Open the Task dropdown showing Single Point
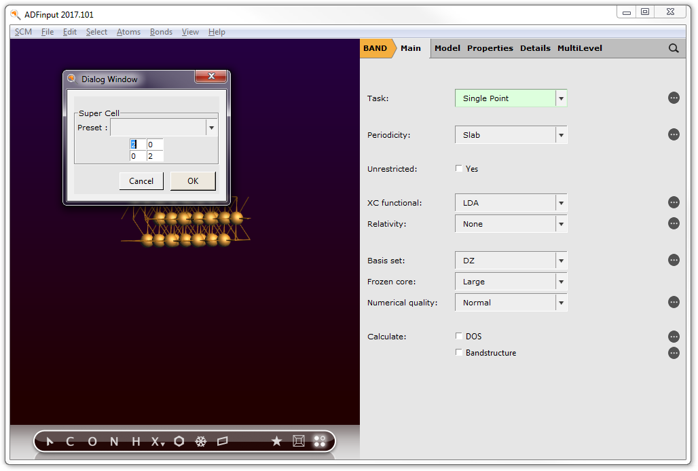The image size is (698, 471). coord(511,98)
